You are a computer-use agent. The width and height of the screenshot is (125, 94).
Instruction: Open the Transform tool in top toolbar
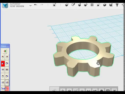[54, 5]
